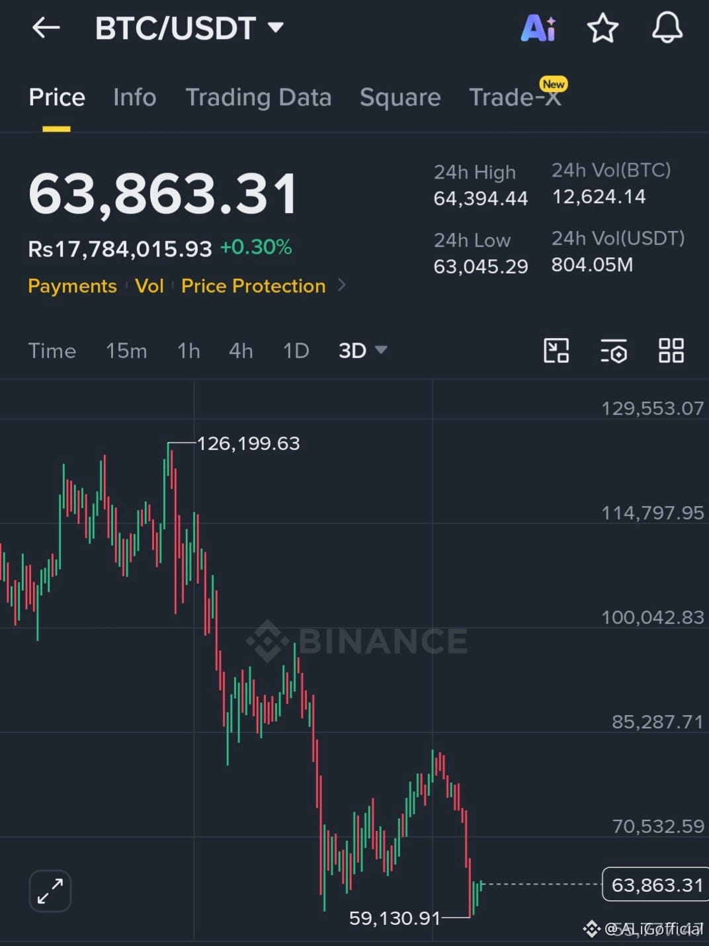
Task: Click the 63,863.31 current price marker
Action: 655,884
